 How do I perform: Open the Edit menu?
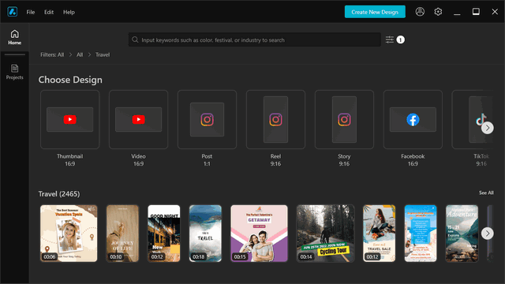pos(49,12)
